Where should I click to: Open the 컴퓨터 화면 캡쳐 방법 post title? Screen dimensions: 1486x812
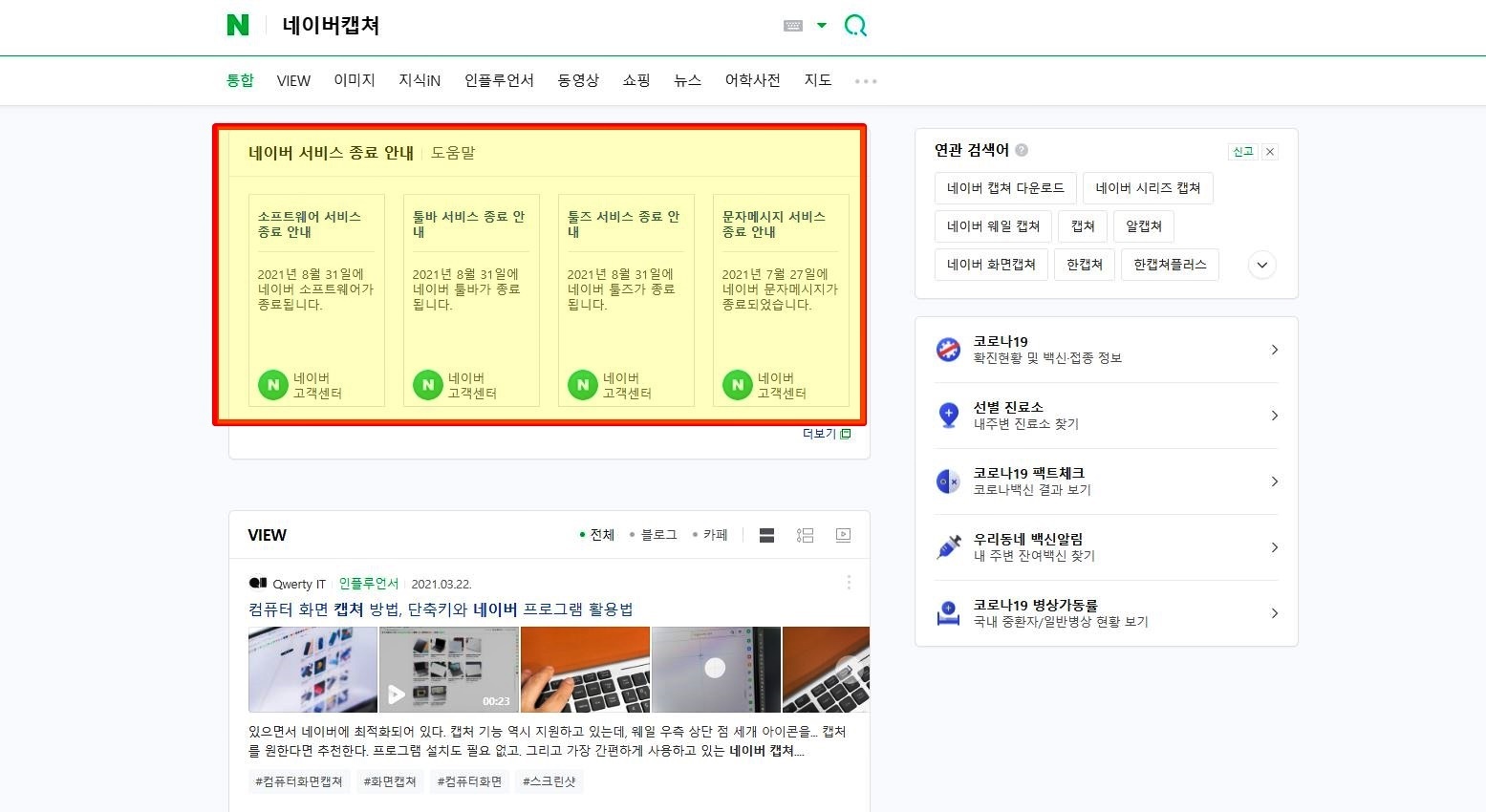(441, 609)
